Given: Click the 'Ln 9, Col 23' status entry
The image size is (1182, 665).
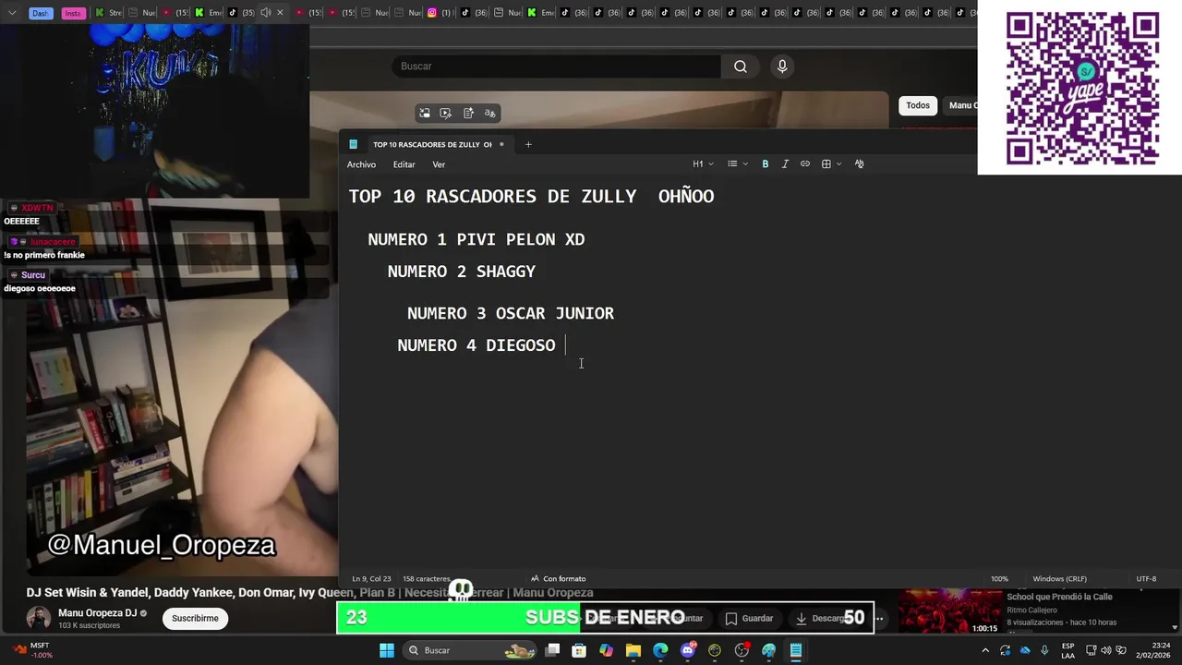Looking at the screenshot, I should (370, 578).
